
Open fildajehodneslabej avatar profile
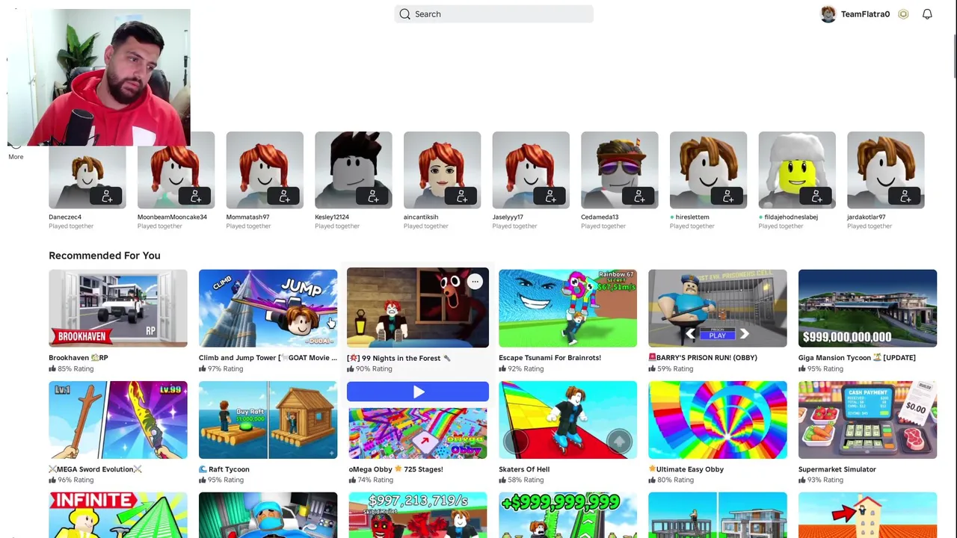(797, 170)
